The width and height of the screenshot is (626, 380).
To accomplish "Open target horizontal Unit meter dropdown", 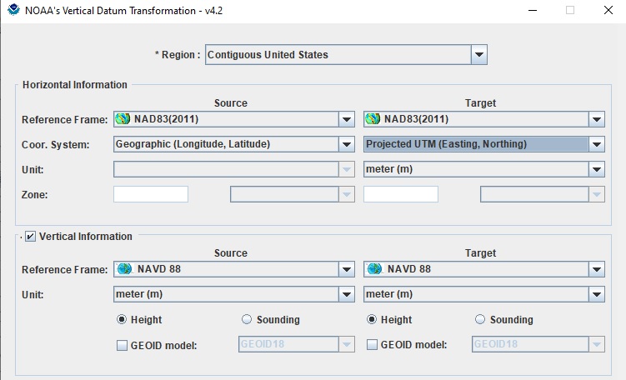I will click(x=483, y=169).
